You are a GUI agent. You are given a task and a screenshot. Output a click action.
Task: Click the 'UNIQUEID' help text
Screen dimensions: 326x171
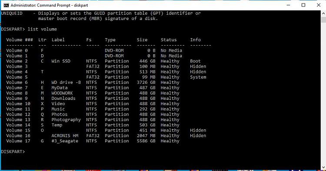12,13
